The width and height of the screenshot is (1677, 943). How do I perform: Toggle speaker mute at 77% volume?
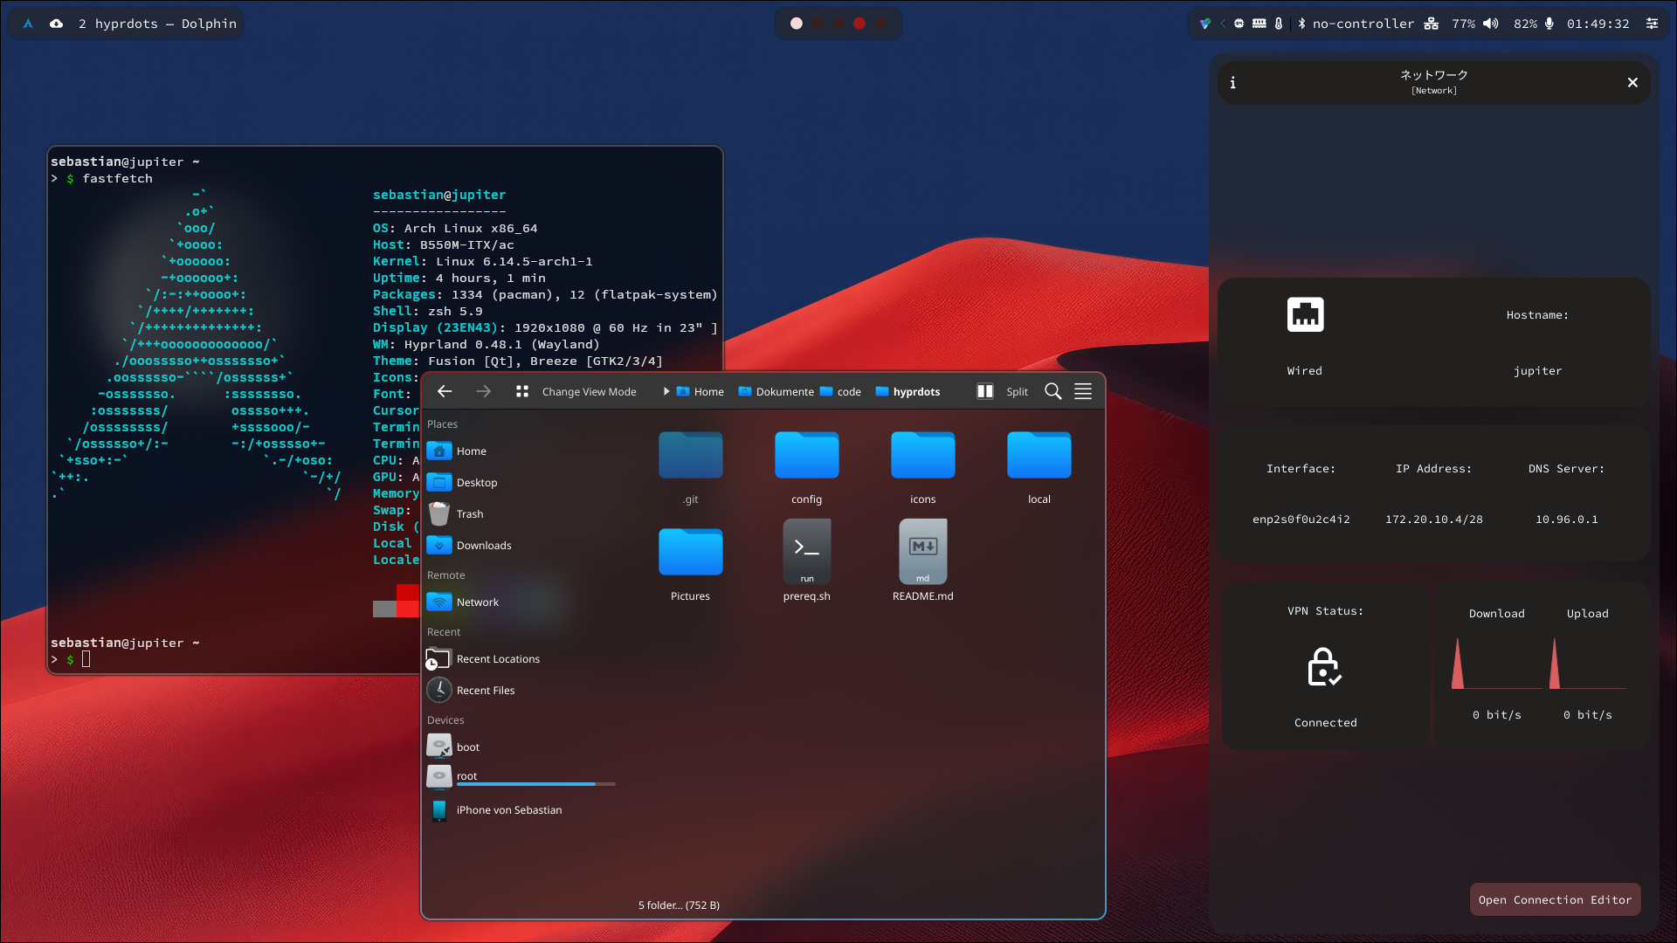1491,24
